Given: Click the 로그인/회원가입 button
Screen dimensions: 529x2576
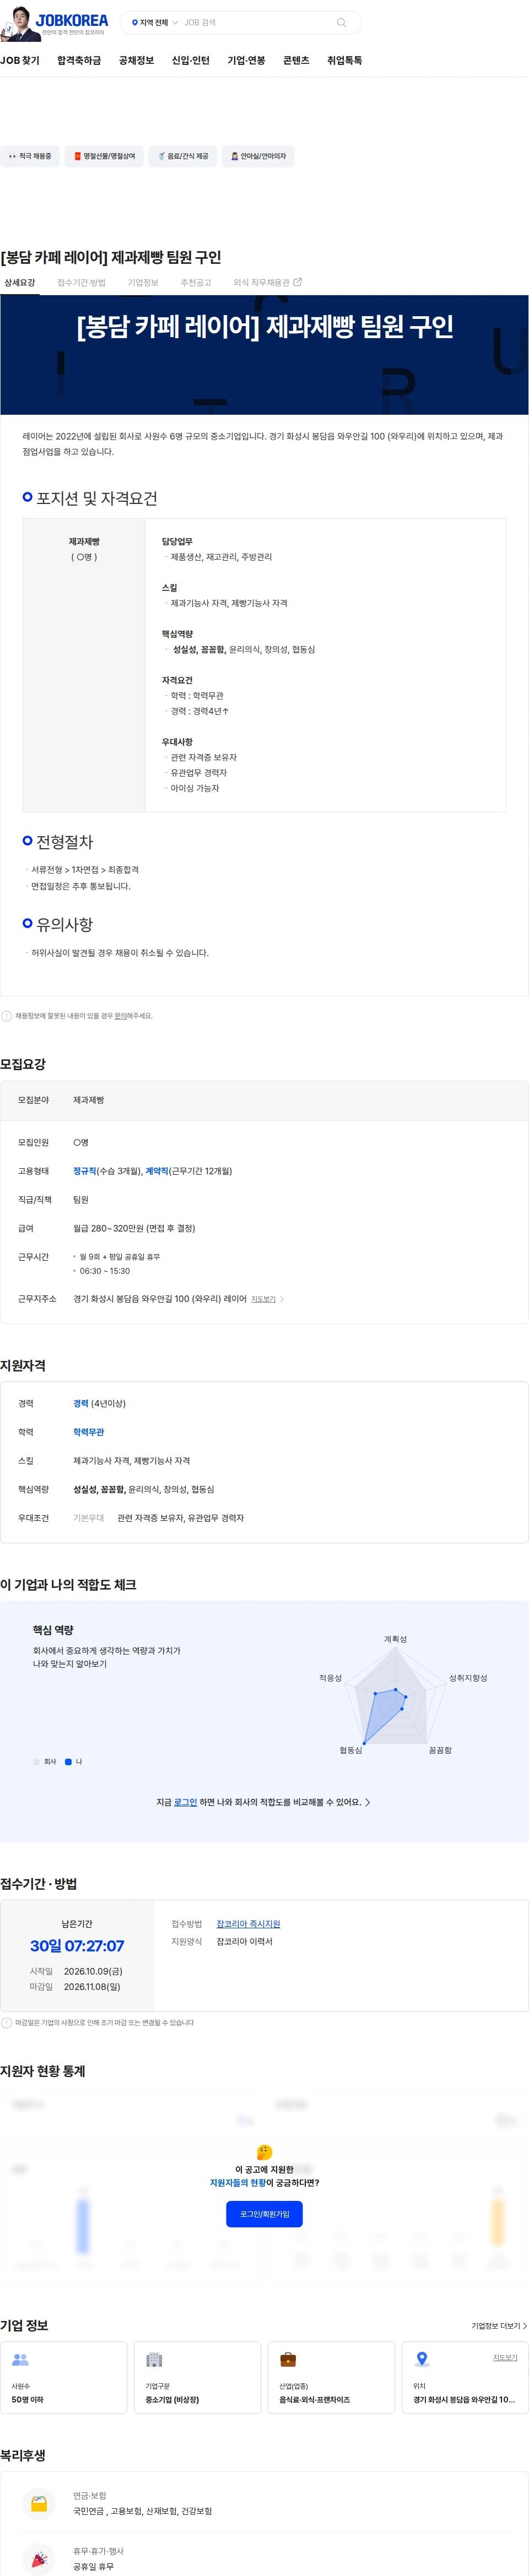Looking at the screenshot, I should pos(264,2214).
